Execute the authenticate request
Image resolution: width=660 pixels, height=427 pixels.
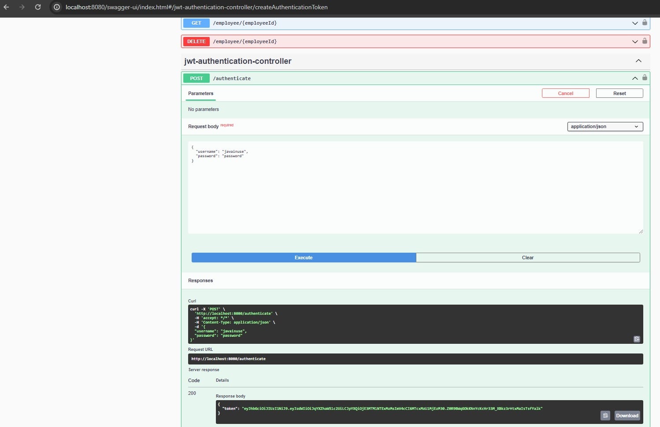pos(304,258)
